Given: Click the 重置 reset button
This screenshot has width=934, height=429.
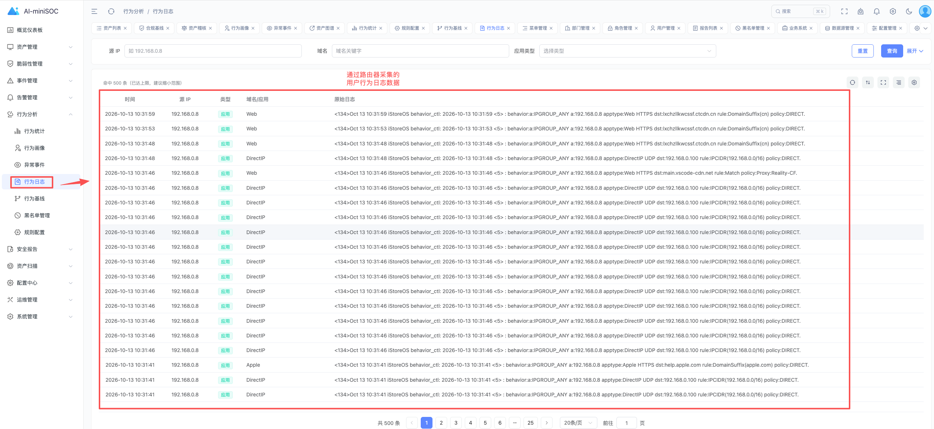Looking at the screenshot, I should point(862,51).
